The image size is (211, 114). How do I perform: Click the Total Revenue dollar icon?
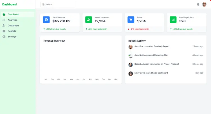pyautogui.click(x=46, y=20)
